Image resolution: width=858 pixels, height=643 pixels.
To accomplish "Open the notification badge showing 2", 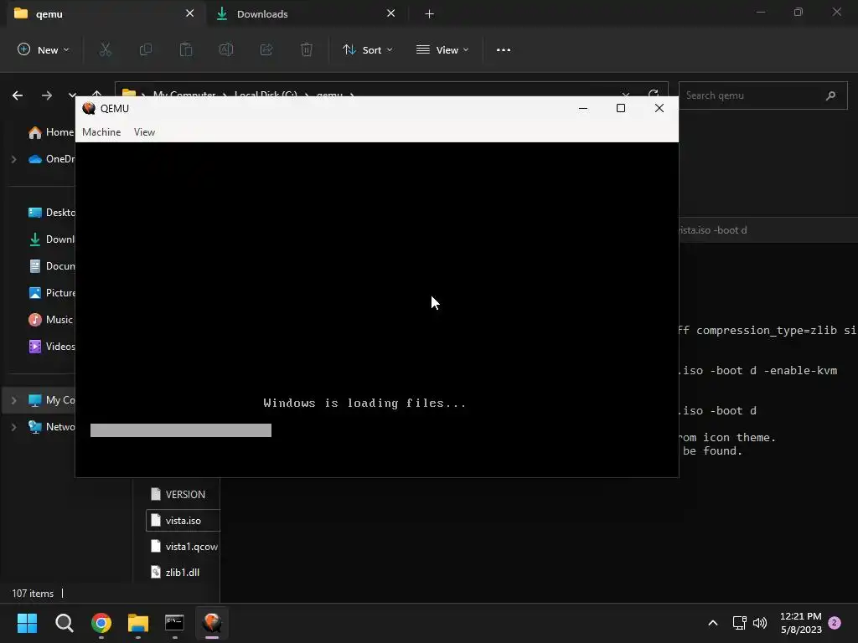I will coord(835,623).
